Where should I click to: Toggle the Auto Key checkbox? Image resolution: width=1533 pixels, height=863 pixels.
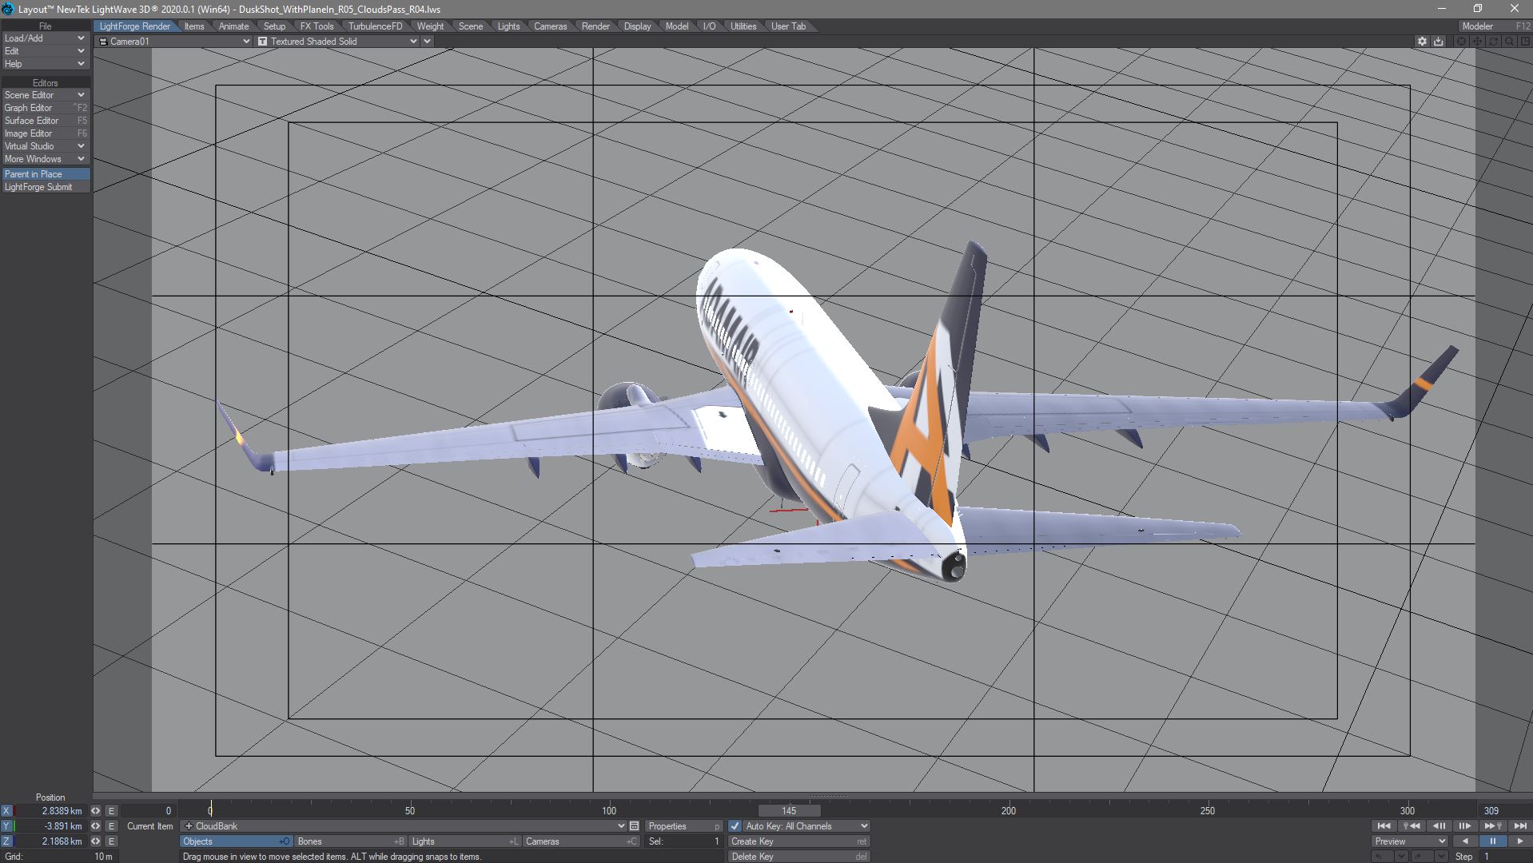pos(735,826)
